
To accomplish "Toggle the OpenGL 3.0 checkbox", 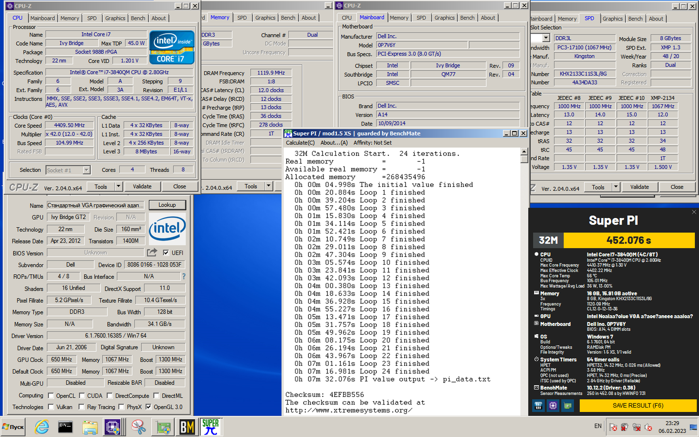I will (148, 407).
